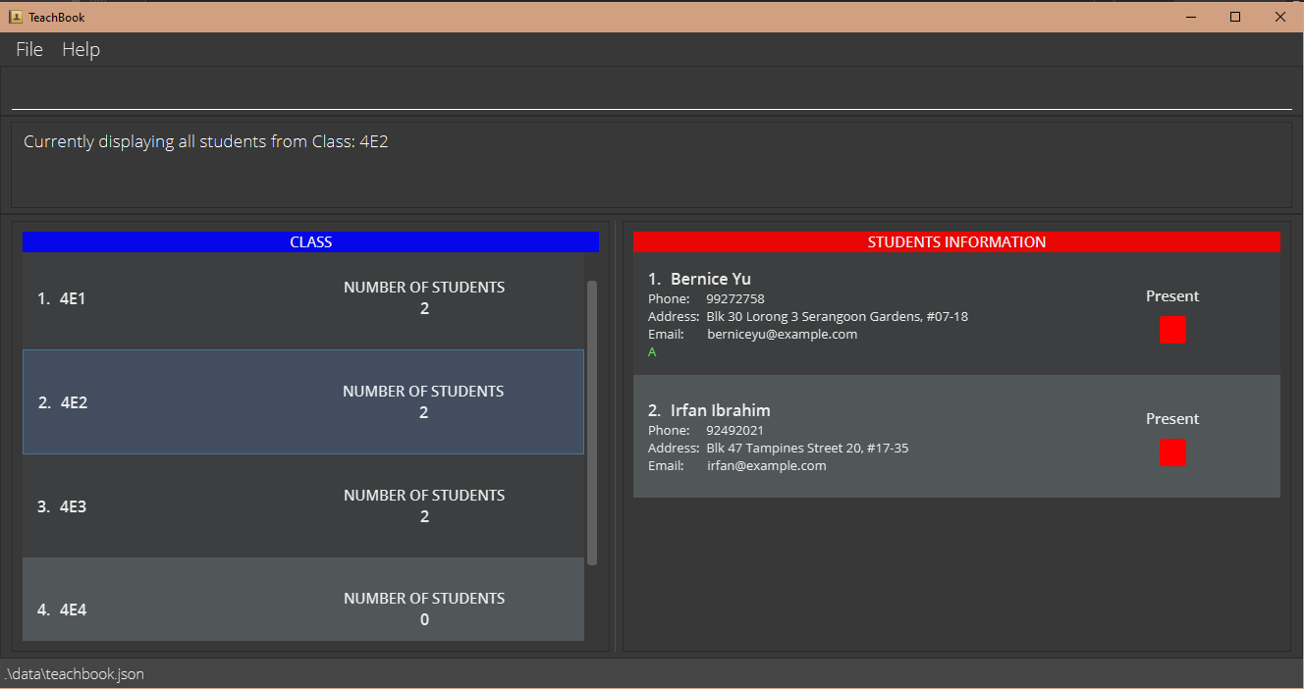
Task: Click the Present label above Bernice Yu's checkbox
Action: point(1172,295)
